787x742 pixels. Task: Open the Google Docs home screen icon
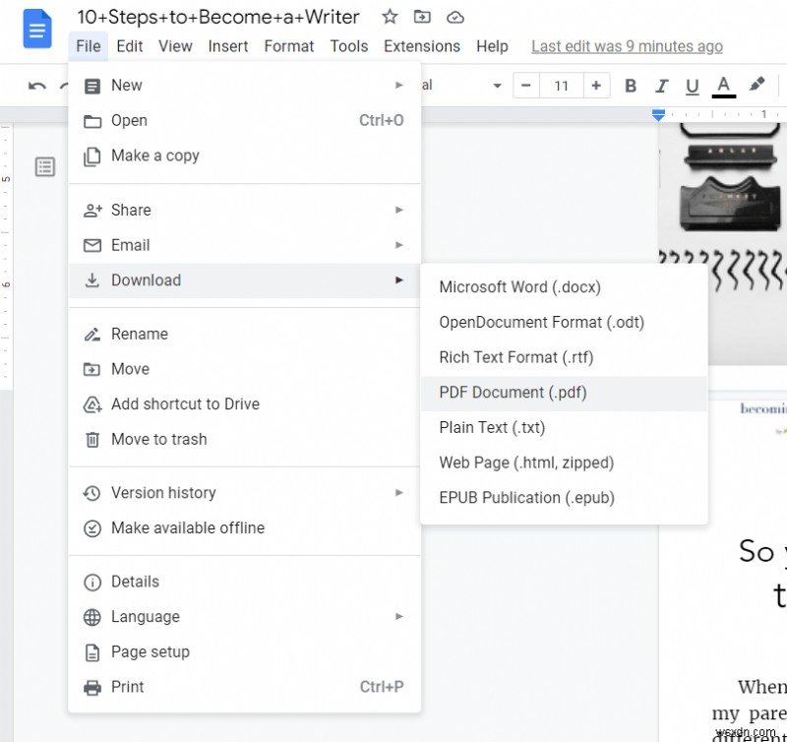[x=36, y=30]
